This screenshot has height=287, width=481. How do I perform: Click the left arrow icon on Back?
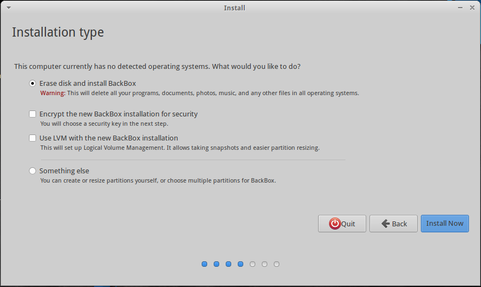click(x=385, y=224)
